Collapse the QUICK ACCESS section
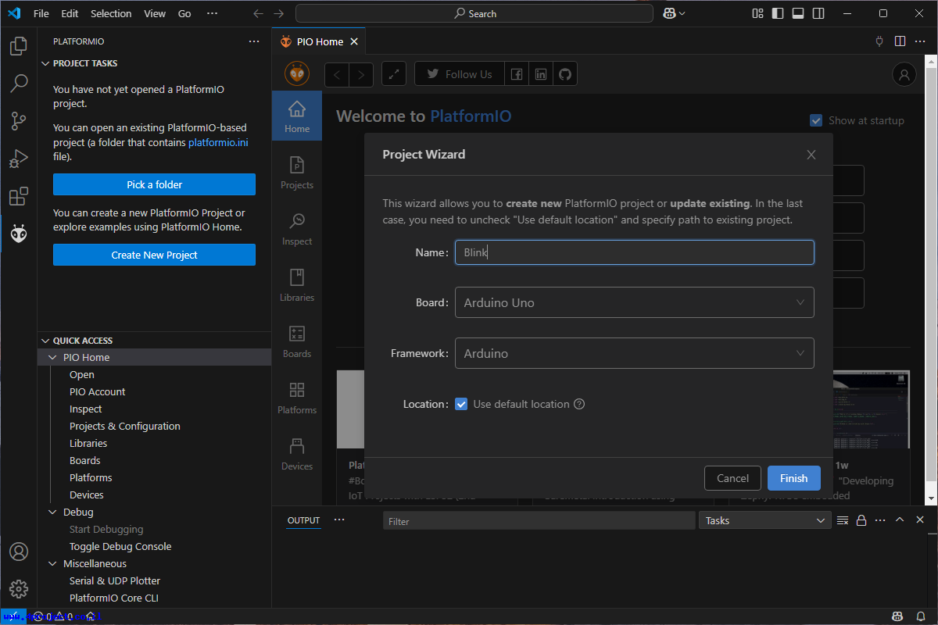 [45, 341]
